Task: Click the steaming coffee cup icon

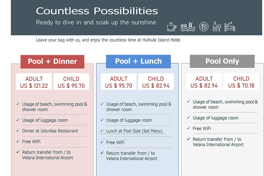Action: 172,27
